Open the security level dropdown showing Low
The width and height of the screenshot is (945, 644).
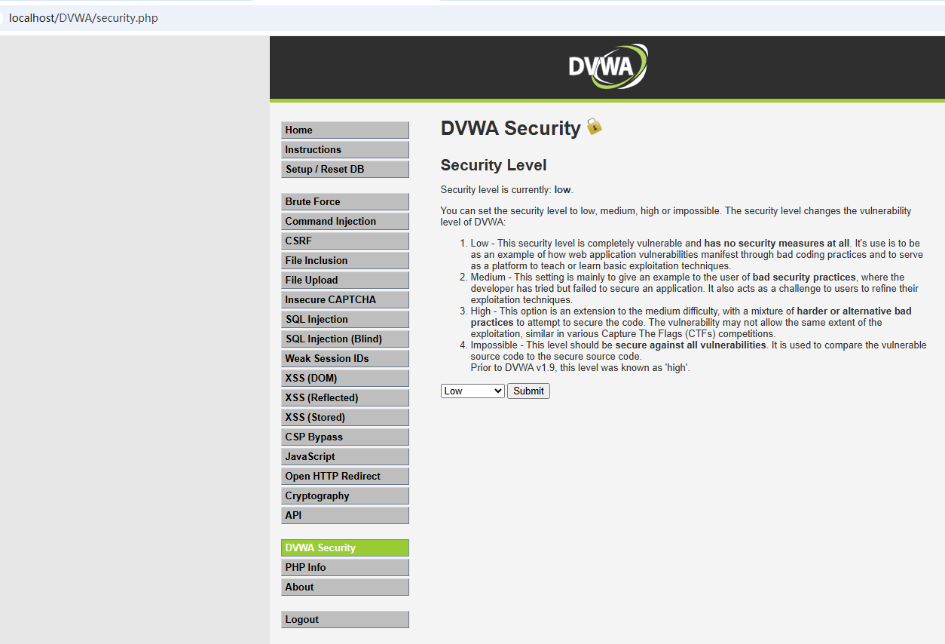coord(472,391)
